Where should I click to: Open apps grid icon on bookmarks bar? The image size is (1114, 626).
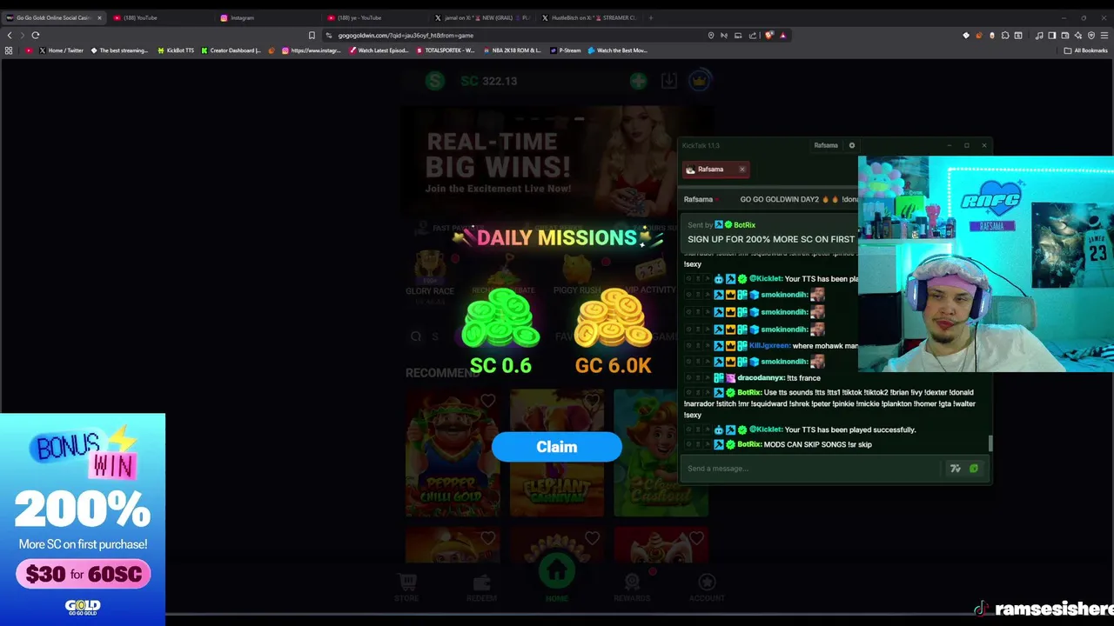point(9,50)
